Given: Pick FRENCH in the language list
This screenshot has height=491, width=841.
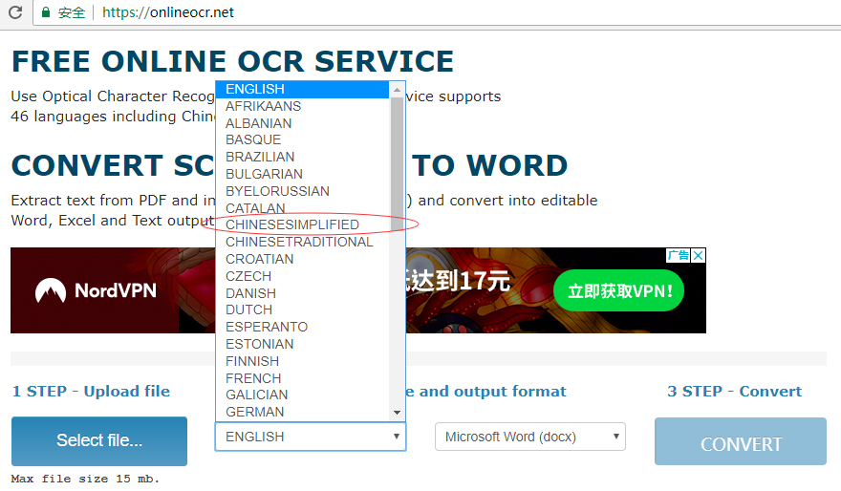Looking at the screenshot, I should pos(253,378).
